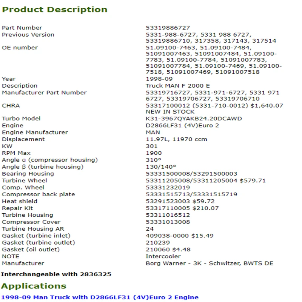Click the 'Gasket (turbine inlet)' label
This screenshot has width=302, height=302.
[x=36, y=236]
